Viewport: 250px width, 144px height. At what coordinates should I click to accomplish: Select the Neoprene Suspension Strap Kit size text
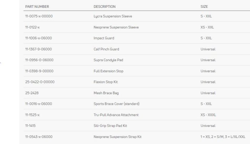(x=223, y=137)
